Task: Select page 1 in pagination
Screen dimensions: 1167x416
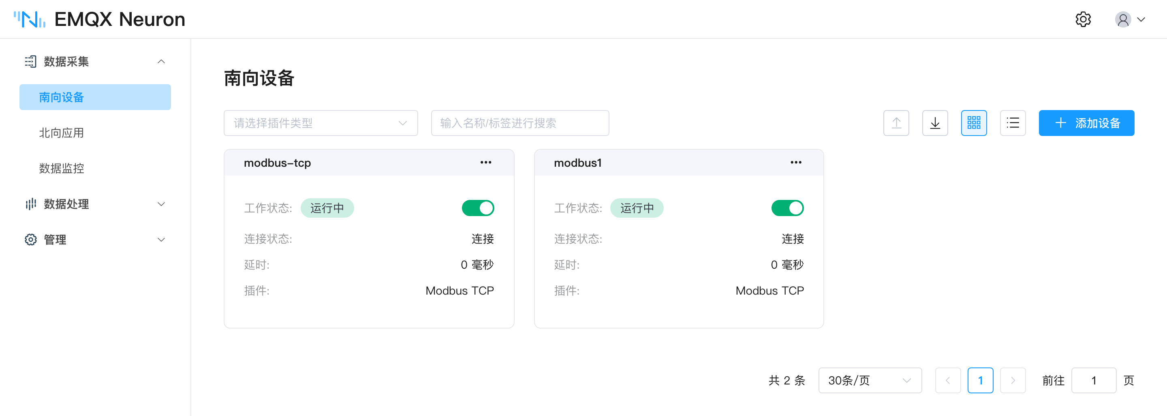Action: click(980, 380)
